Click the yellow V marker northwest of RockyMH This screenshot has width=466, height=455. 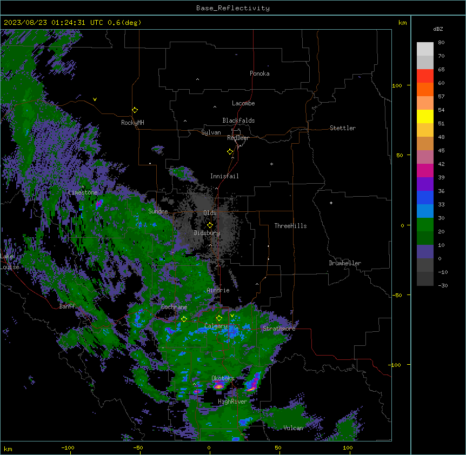point(95,99)
